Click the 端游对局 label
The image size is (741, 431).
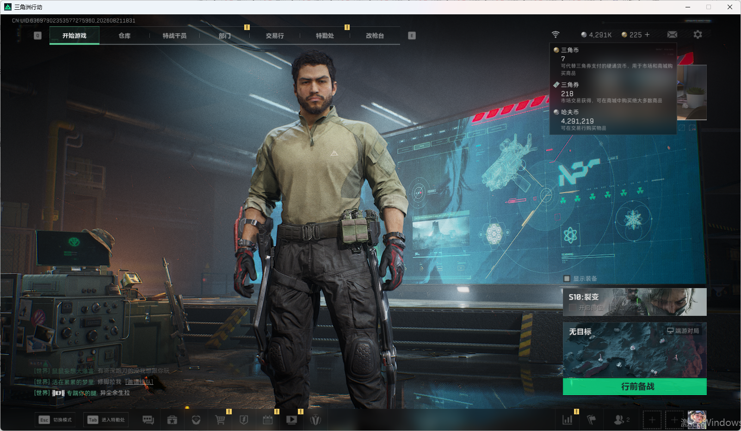(683, 331)
